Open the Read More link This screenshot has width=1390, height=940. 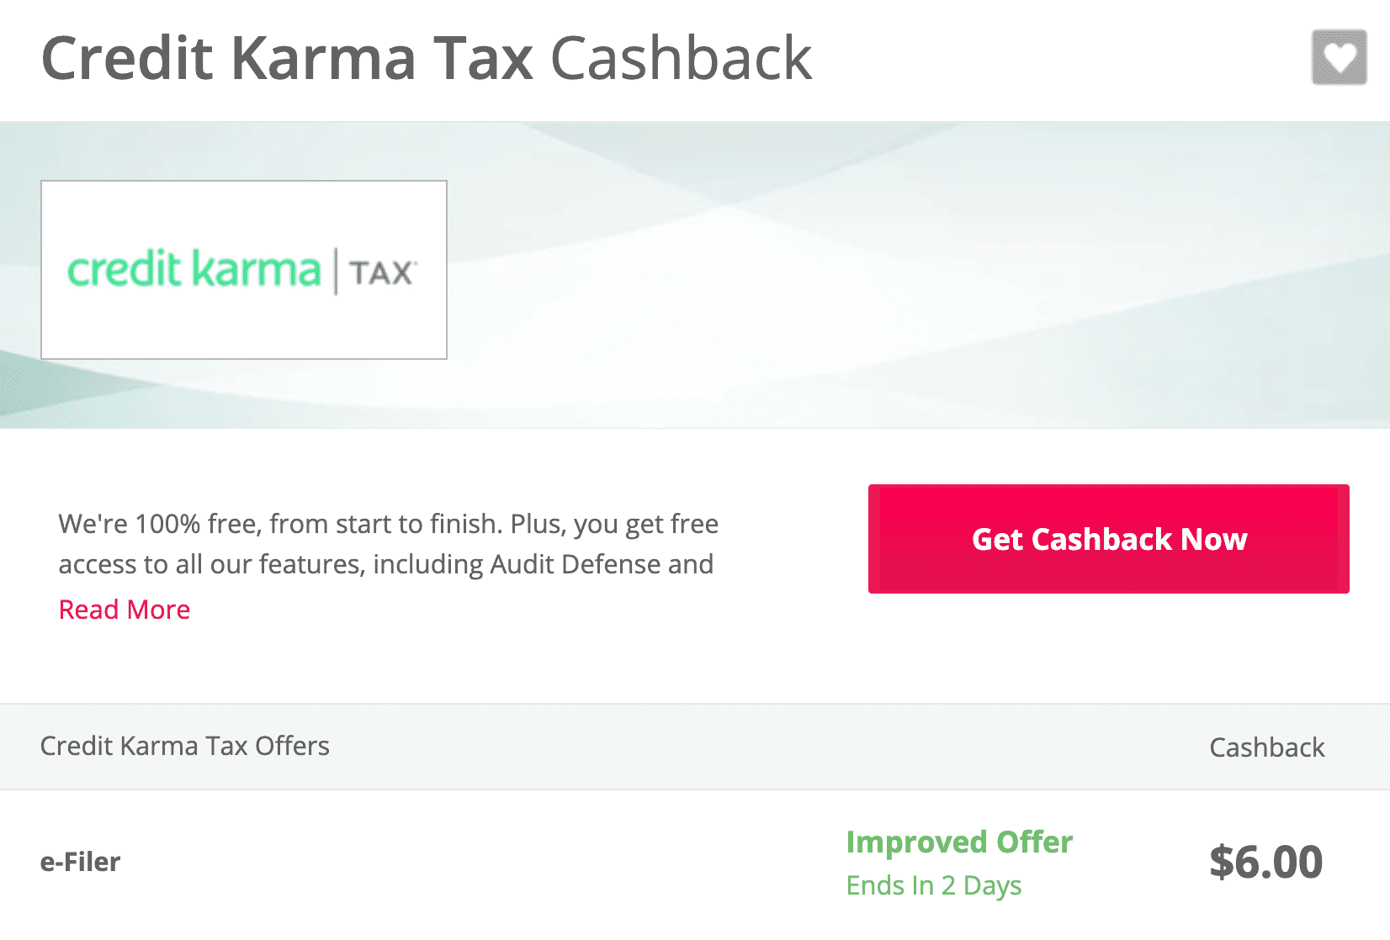click(125, 610)
